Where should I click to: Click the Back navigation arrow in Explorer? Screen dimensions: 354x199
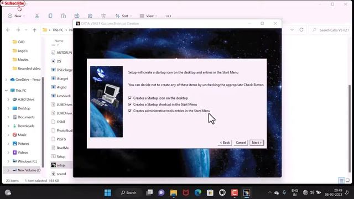[8, 30]
